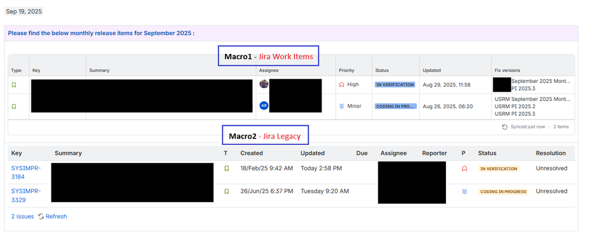The image size is (591, 236).
Task: Click the Tuesday 9:20 AM updated cell
Action: (x=325, y=192)
